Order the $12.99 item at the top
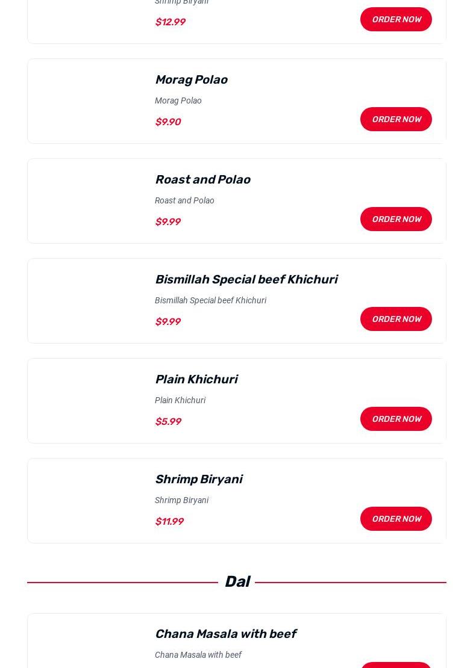473x668 pixels. tap(396, 19)
